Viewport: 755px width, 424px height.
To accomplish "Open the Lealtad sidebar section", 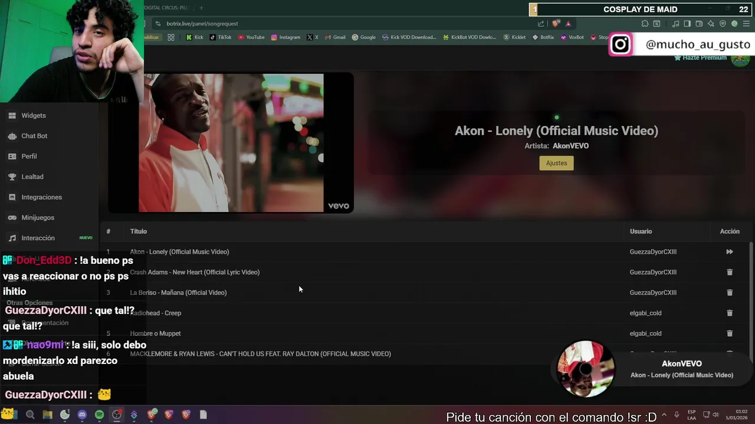I will pos(32,177).
